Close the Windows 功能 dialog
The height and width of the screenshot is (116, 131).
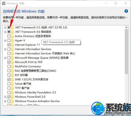126,3
